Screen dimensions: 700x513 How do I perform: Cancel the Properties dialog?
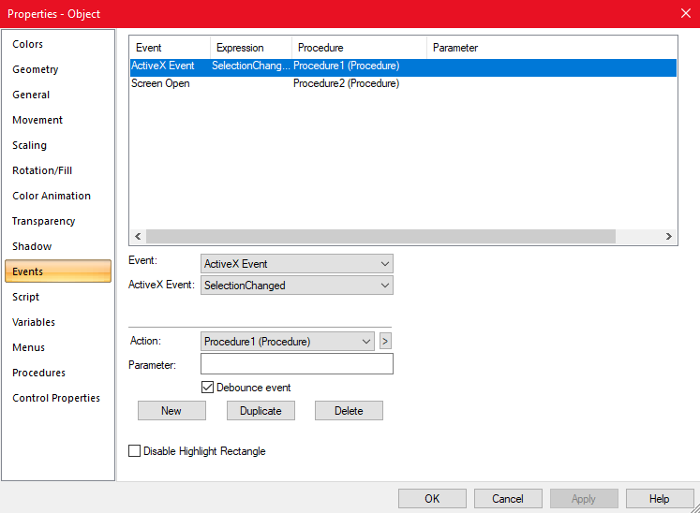tap(508, 498)
